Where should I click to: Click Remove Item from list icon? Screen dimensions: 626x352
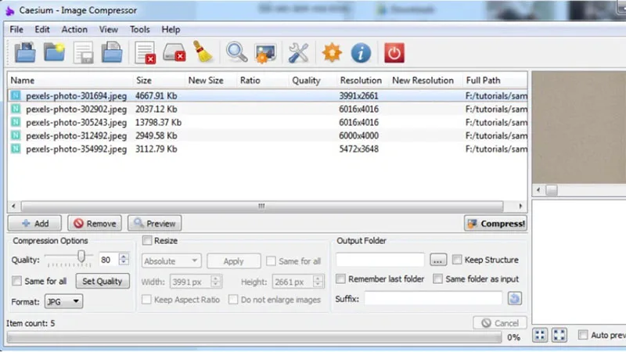click(x=145, y=52)
